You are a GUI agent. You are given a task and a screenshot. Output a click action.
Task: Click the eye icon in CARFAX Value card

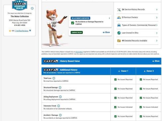(x=104, y=32)
